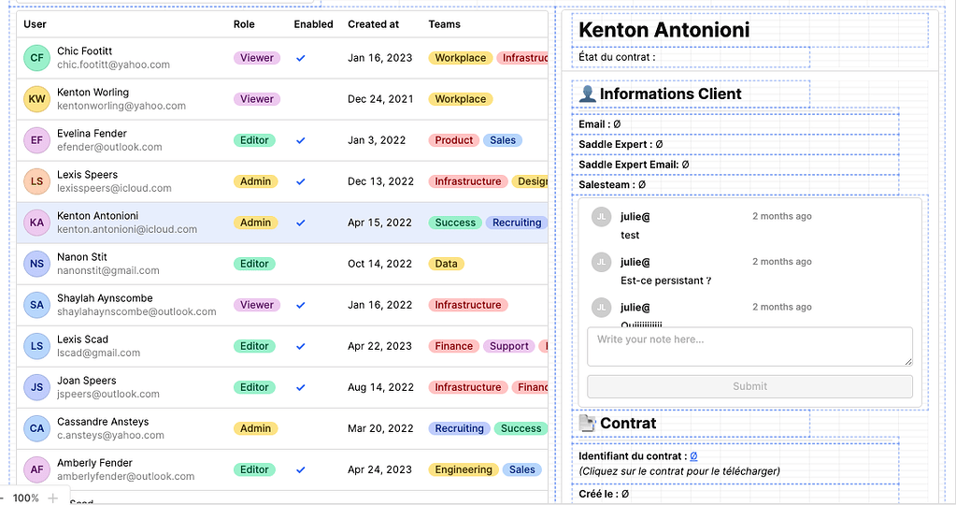This screenshot has height=505, width=956.
Task: Click the SA avatar for Shaylah Aynscombe
Action: pos(36,305)
